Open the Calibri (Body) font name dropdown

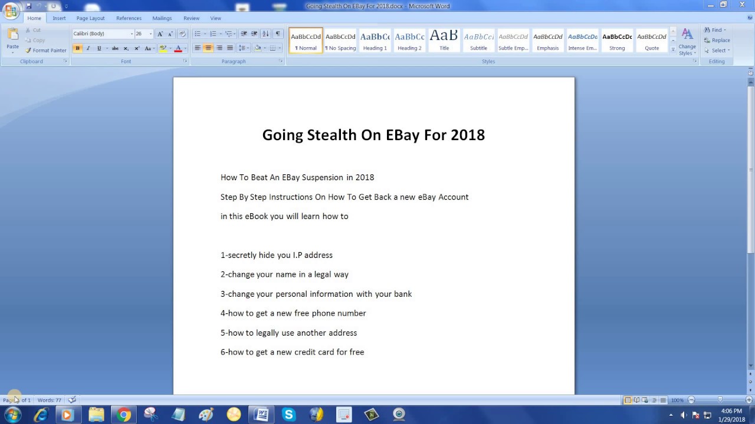(x=132, y=34)
